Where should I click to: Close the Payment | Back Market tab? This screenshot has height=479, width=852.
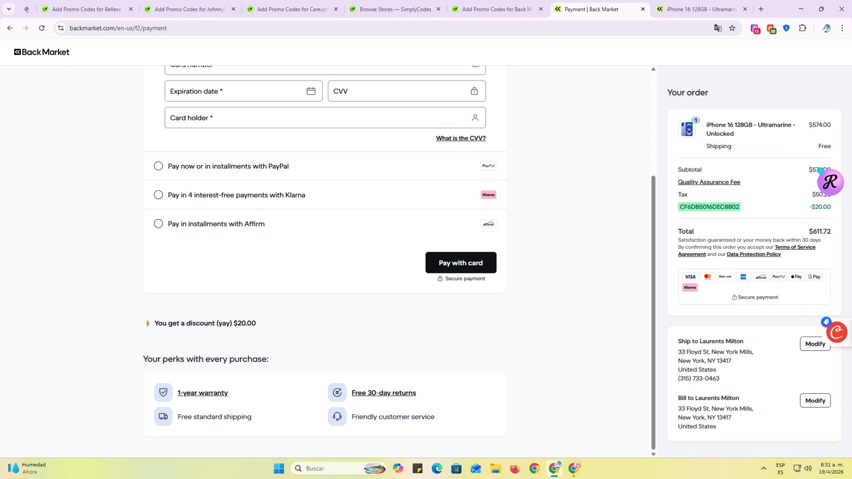click(643, 9)
